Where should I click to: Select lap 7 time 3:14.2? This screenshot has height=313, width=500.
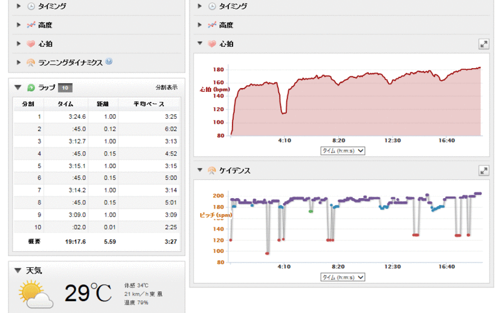click(77, 191)
